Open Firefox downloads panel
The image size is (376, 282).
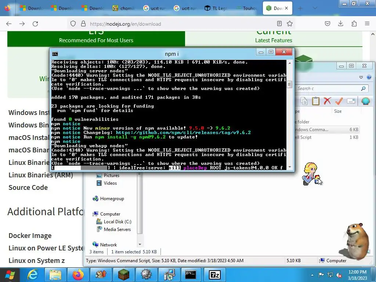[x=340, y=23]
